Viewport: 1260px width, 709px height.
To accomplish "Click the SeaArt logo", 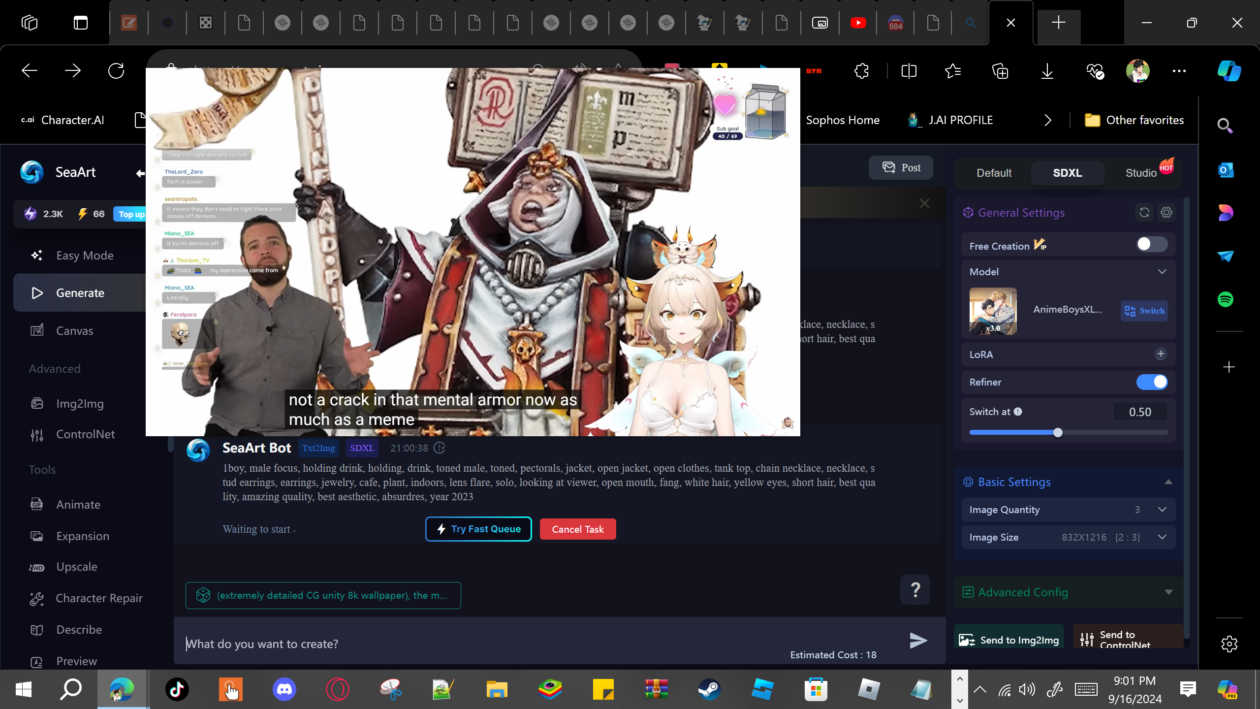I will pos(32,172).
